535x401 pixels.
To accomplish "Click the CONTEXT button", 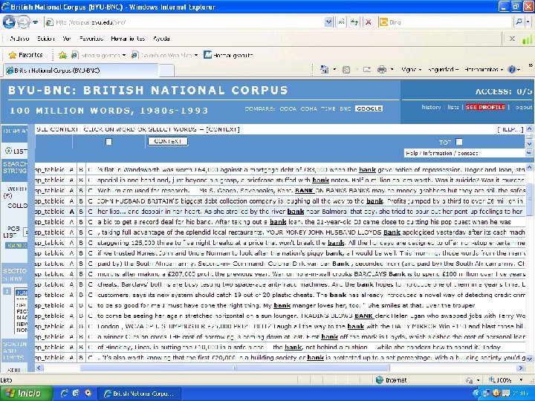I will point(167,141).
